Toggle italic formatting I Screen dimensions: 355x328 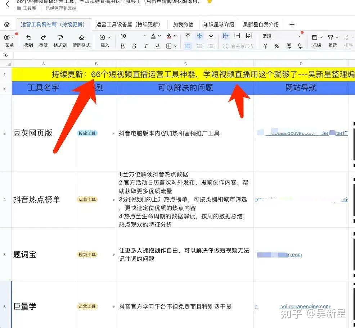(x=145, y=46)
